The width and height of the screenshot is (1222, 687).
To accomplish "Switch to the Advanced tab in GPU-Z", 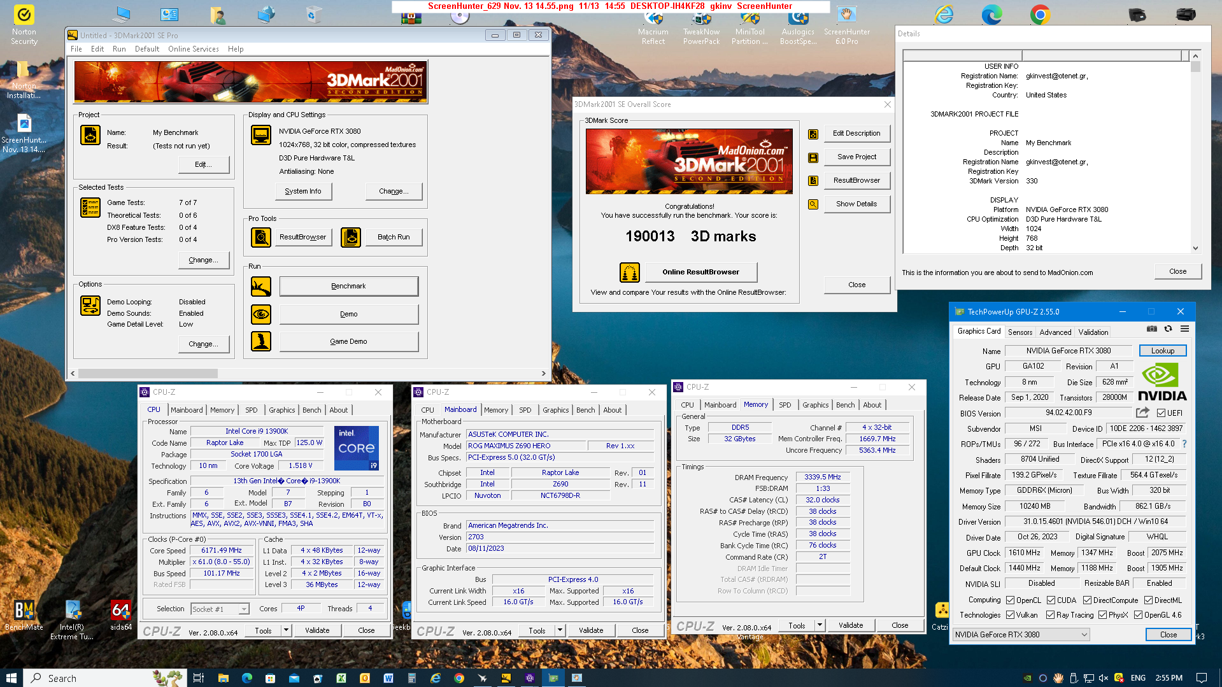I will pyautogui.click(x=1055, y=332).
